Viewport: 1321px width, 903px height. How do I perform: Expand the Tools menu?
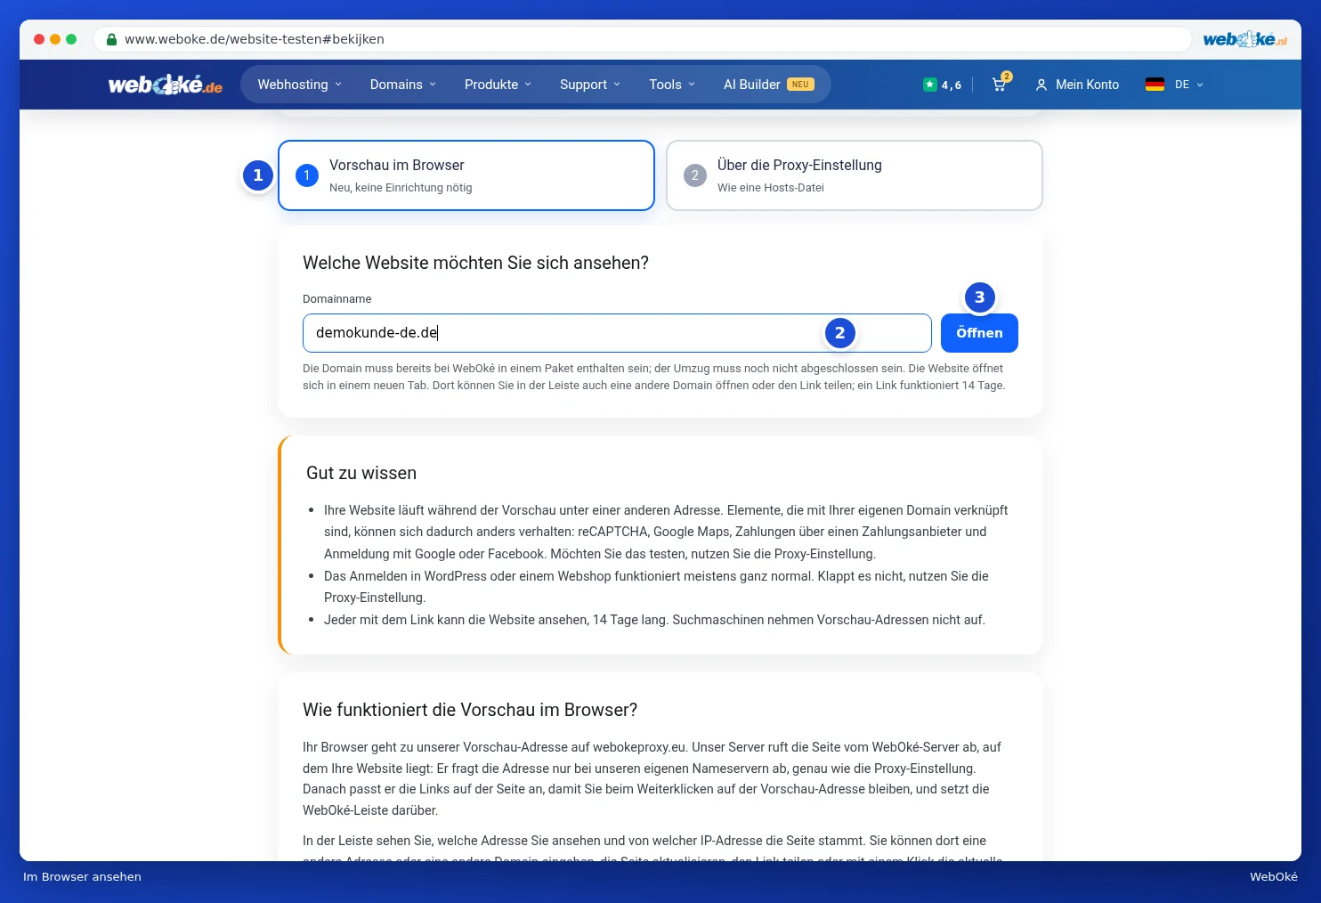(672, 85)
